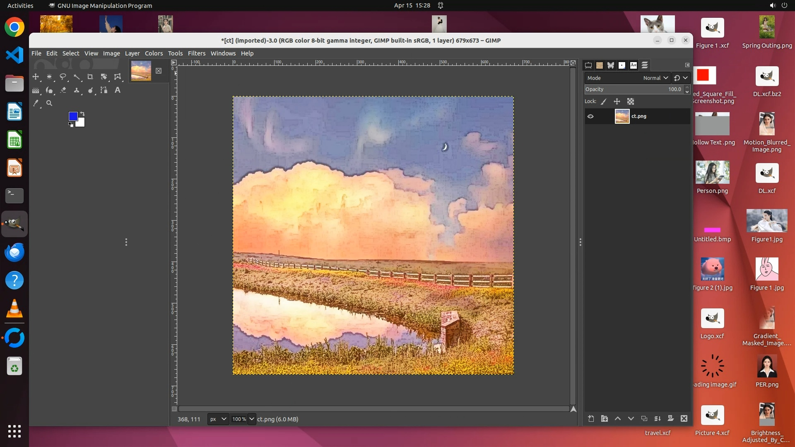Pick the Color Picker eyedropper tool

coord(36,103)
